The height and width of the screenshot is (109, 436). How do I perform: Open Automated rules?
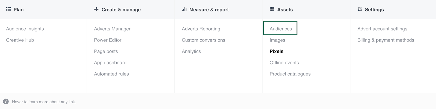111,74
